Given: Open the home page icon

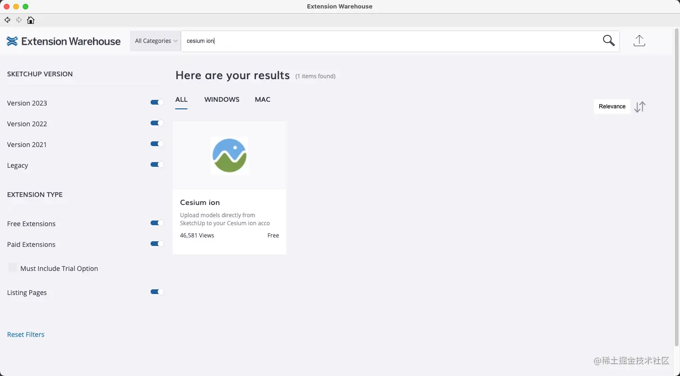Looking at the screenshot, I should pyautogui.click(x=31, y=20).
